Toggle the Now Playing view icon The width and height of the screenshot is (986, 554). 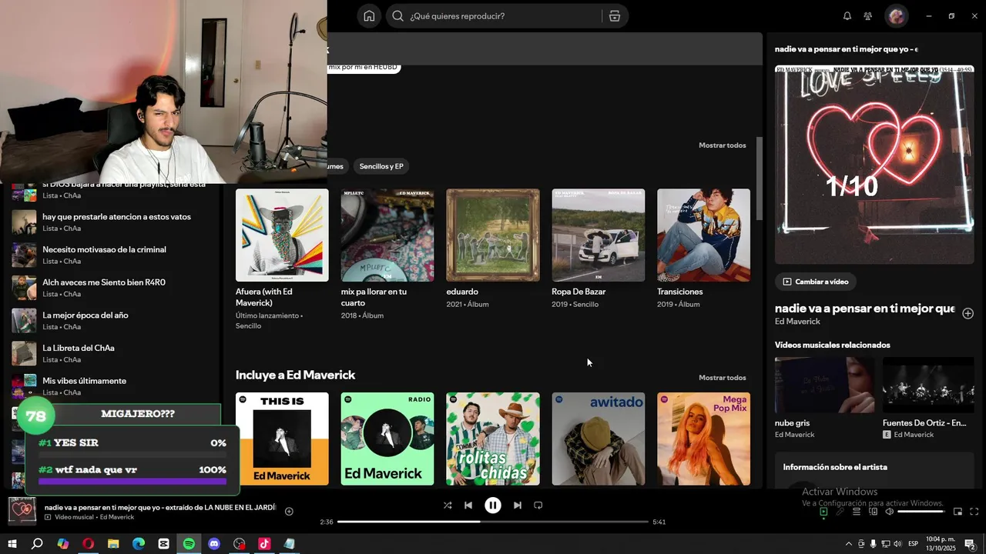823,512
